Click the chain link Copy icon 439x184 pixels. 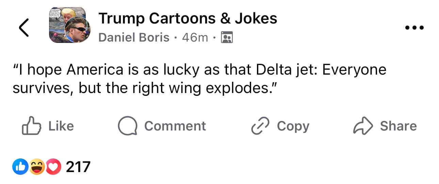(260, 126)
